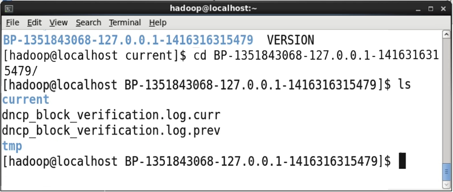The width and height of the screenshot is (453, 192).
Task: Click the block cursor at the prompt
Action: tap(402, 161)
